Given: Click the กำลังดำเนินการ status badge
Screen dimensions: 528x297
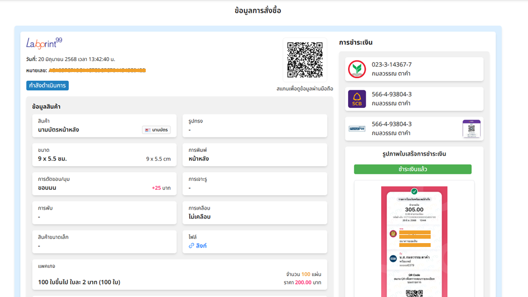Looking at the screenshot, I should click(x=47, y=86).
